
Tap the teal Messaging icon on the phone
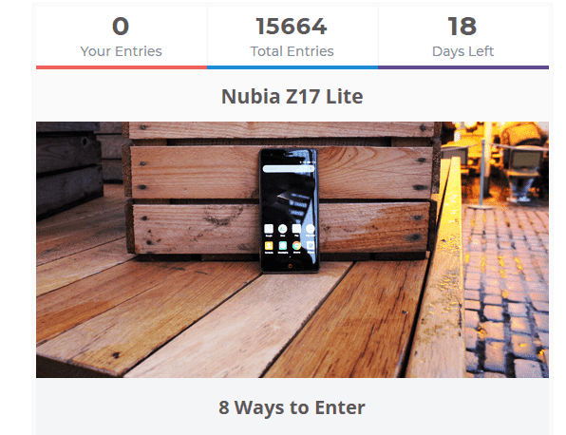(x=283, y=246)
